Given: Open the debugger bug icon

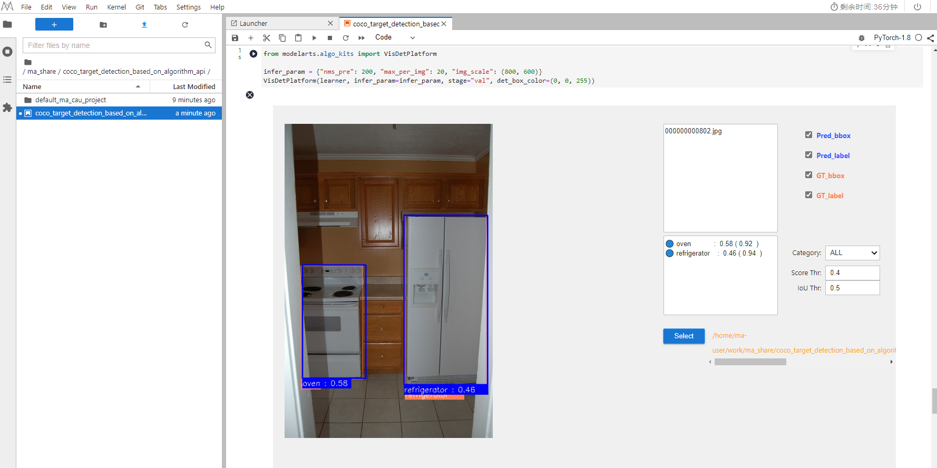Looking at the screenshot, I should (862, 38).
